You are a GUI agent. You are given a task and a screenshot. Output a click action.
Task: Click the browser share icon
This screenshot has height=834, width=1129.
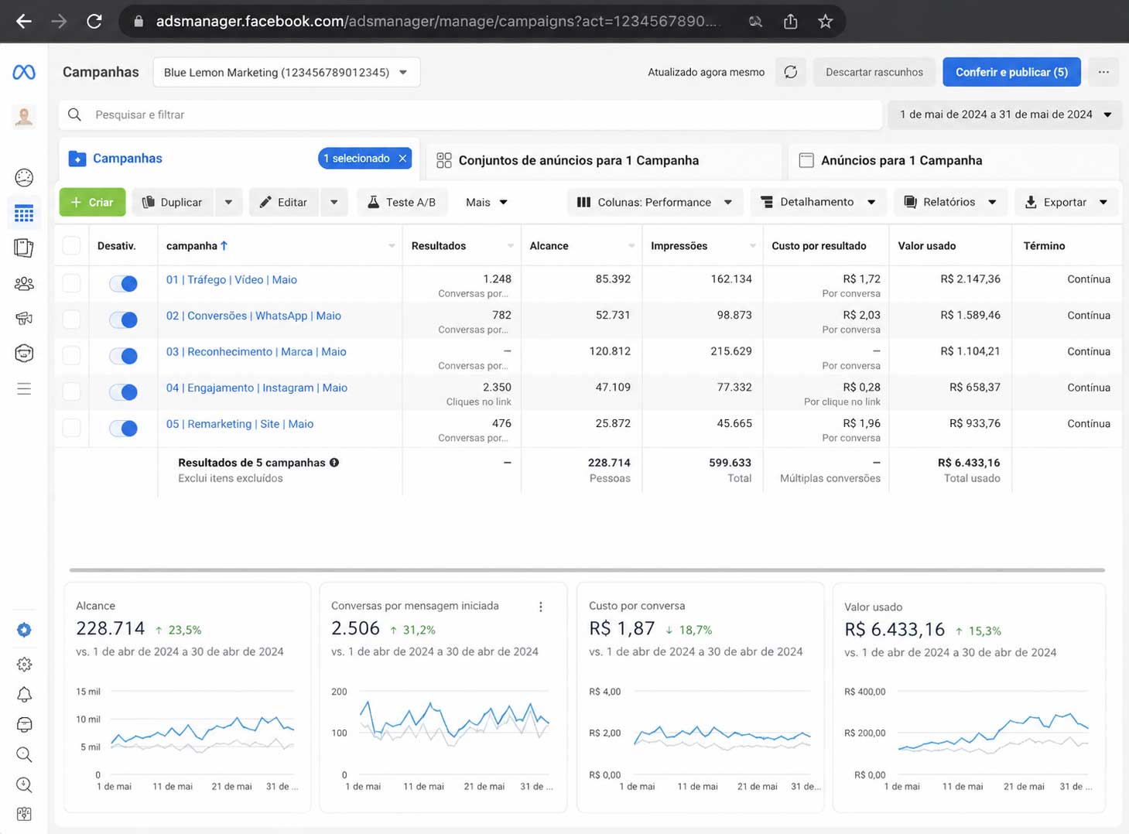click(x=790, y=22)
